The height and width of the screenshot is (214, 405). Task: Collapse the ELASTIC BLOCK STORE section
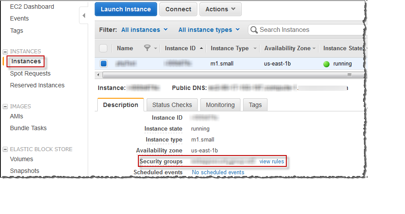[5, 149]
